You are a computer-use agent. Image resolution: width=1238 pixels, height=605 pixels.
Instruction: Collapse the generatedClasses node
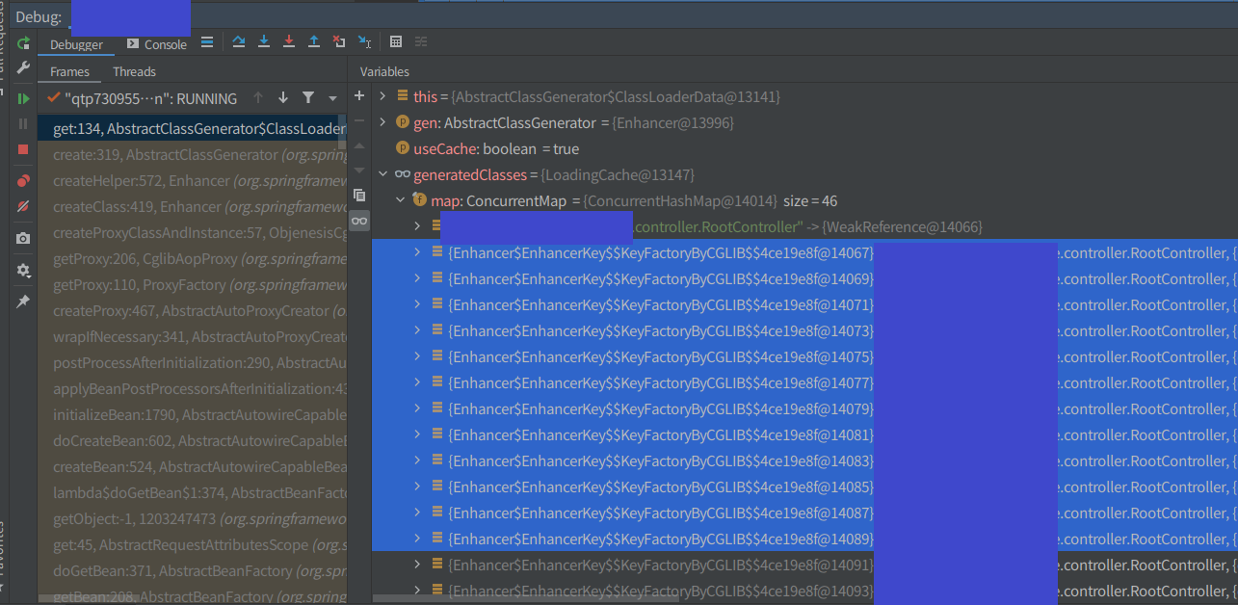pyautogui.click(x=382, y=174)
